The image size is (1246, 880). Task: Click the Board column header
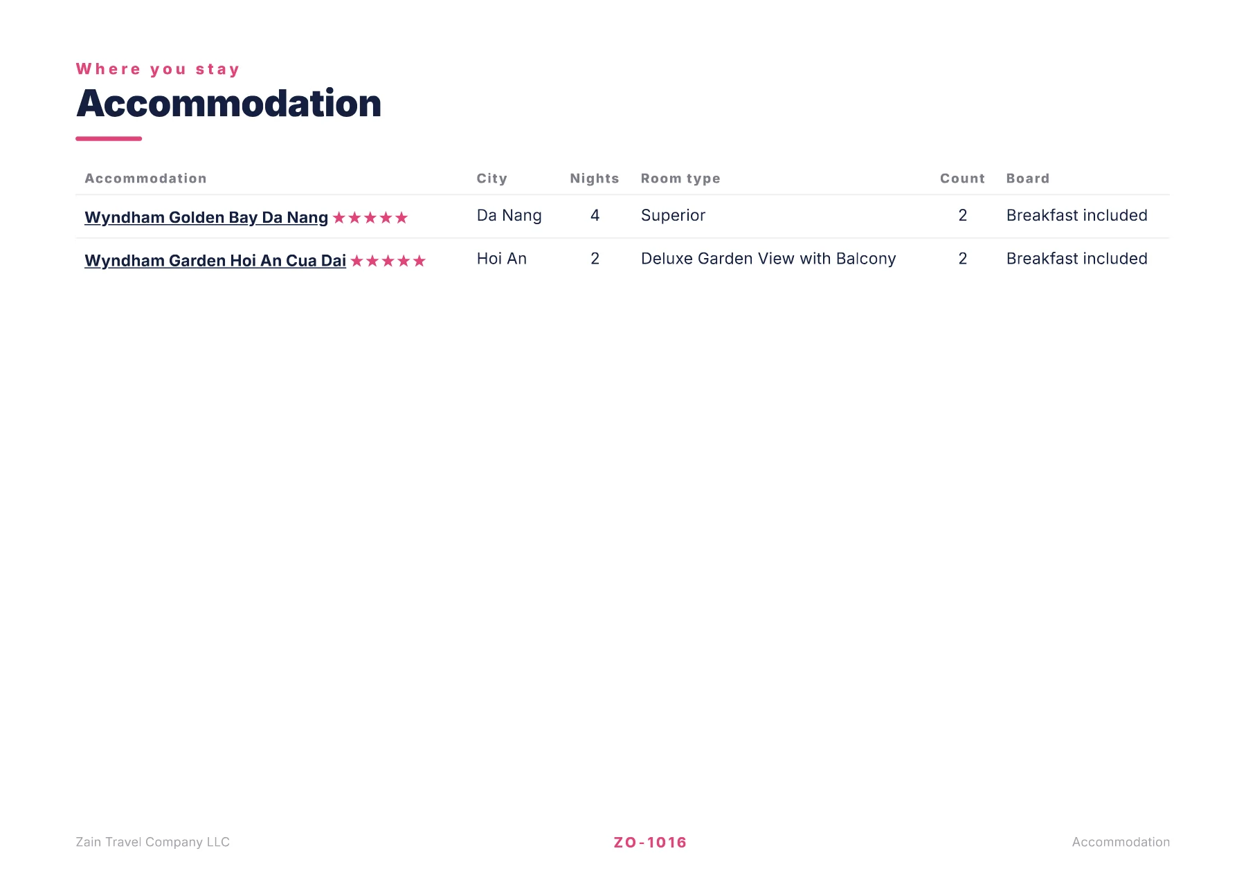click(1028, 178)
